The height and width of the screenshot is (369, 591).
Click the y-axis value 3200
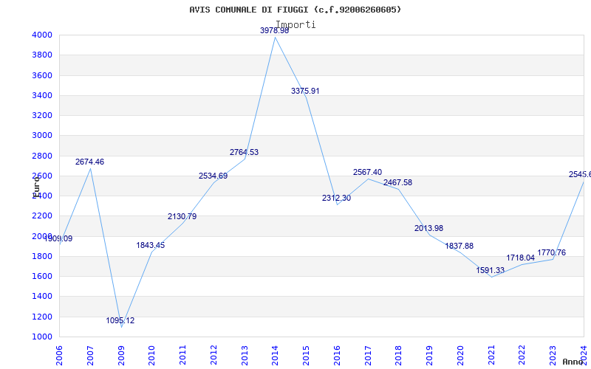(x=42, y=115)
